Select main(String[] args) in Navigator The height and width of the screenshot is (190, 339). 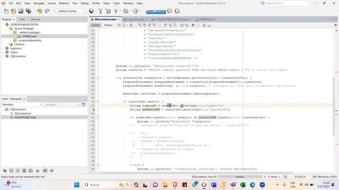tap(25, 117)
